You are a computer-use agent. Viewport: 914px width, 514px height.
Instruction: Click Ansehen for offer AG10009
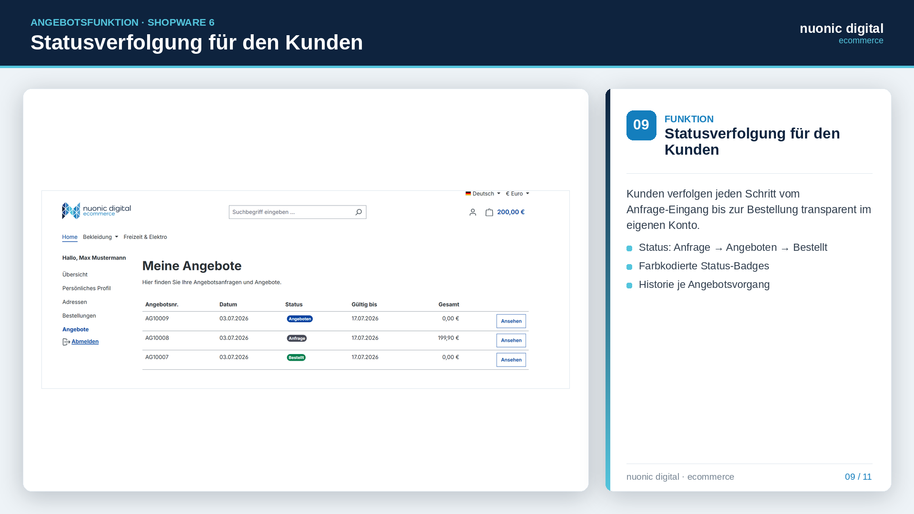tap(511, 321)
